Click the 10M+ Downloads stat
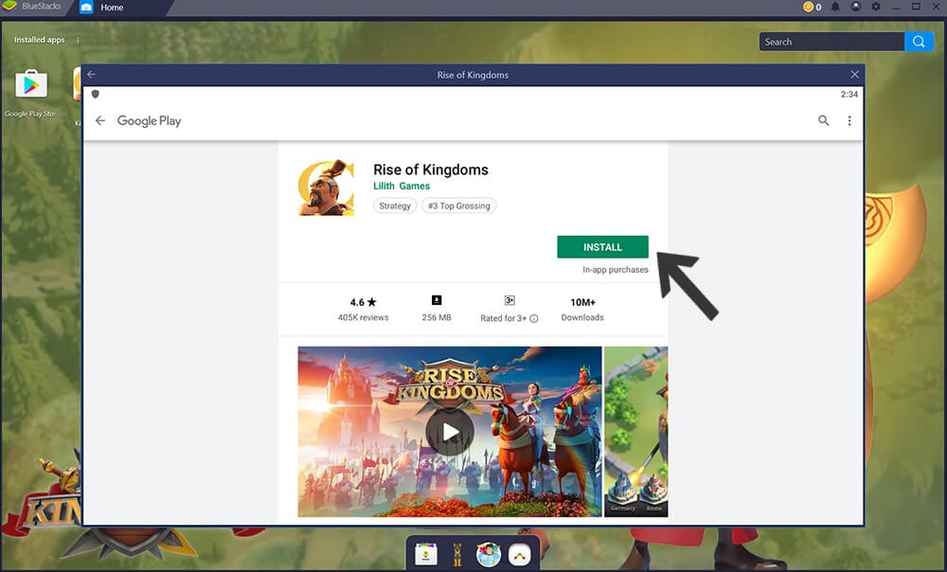 click(x=582, y=309)
